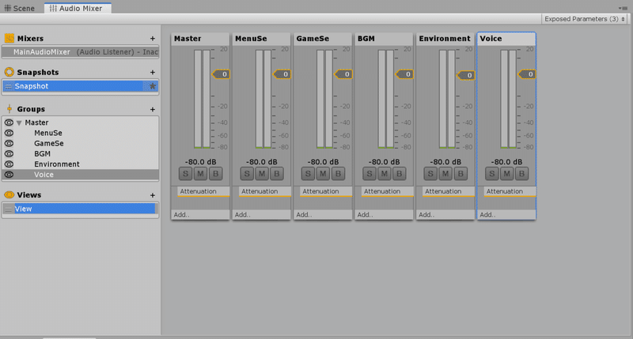
Task: Open Add effect menu on Master strip
Action: pos(200,215)
